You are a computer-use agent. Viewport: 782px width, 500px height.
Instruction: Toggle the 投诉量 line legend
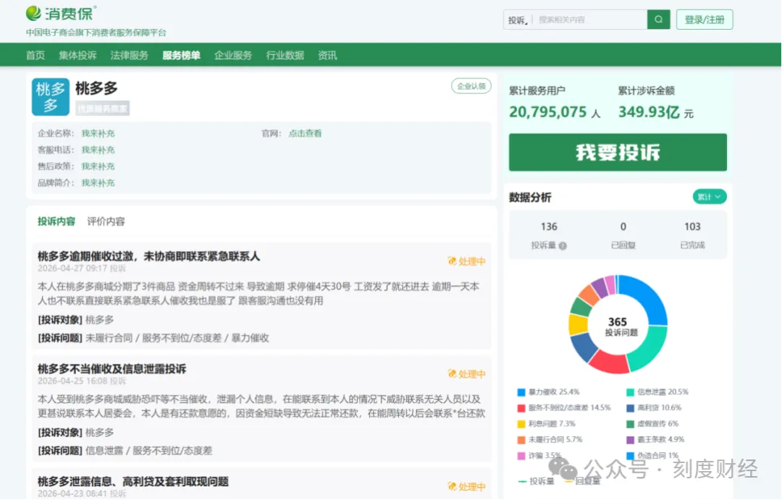click(x=537, y=481)
